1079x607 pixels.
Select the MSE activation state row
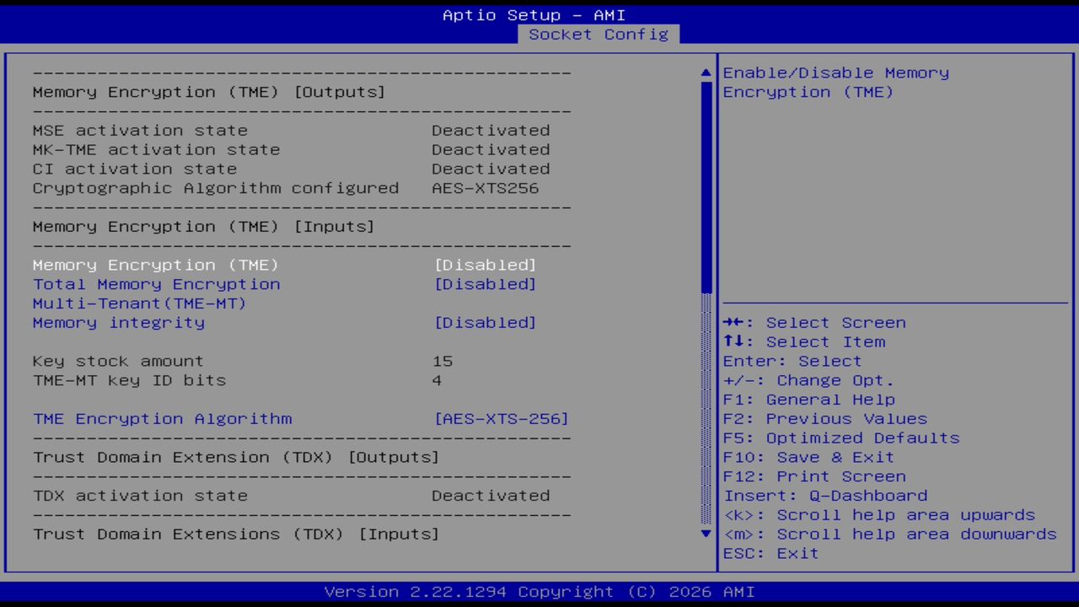[140, 130]
